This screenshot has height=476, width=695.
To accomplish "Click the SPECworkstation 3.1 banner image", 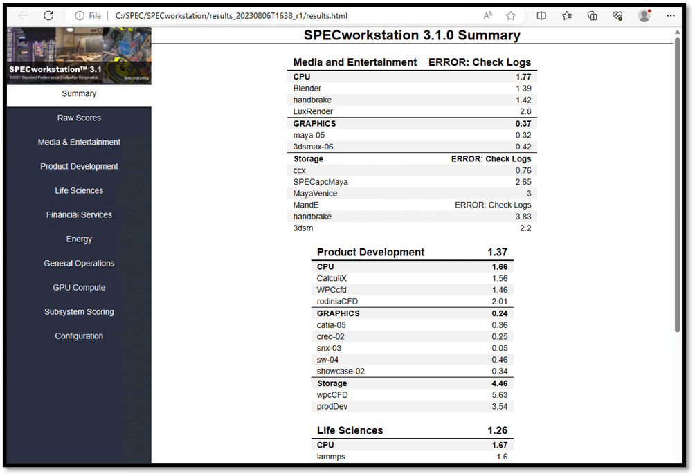I will pyautogui.click(x=79, y=55).
